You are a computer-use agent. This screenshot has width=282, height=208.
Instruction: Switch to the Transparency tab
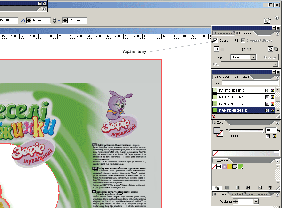pos(257,194)
